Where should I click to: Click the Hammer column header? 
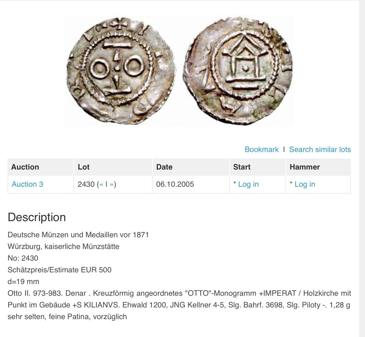coord(304,167)
